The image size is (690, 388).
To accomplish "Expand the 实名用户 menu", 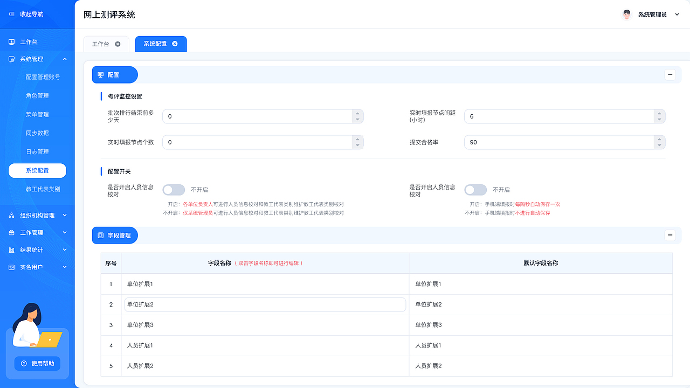I will point(65,267).
